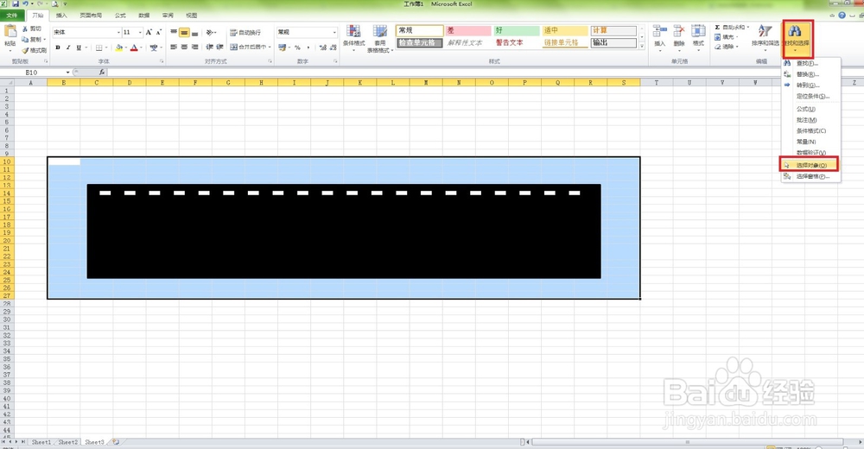Click the Percent Style icon
This screenshot has width=864, height=449.
pos(297,47)
